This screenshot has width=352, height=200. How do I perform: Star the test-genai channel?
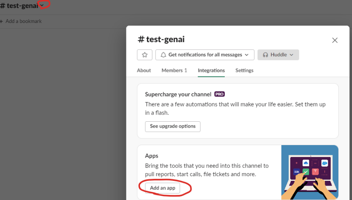click(x=145, y=55)
